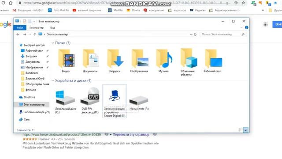The image size is (282, 159).
Task: Switch to large icons view layout
Action: [246, 130]
